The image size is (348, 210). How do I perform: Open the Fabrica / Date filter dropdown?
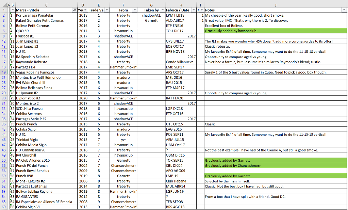tap(194, 10)
